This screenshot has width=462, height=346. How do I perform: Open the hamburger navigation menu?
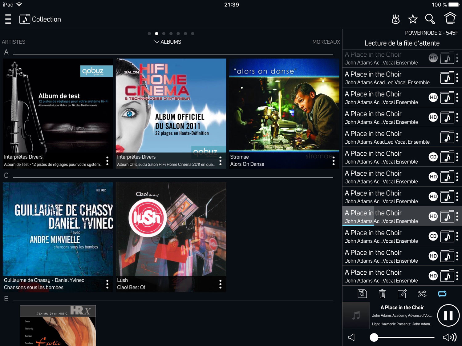(8, 19)
